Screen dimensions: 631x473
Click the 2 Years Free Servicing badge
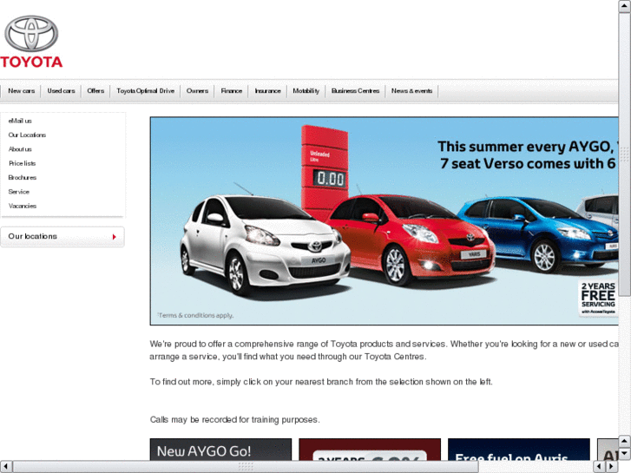(x=598, y=298)
